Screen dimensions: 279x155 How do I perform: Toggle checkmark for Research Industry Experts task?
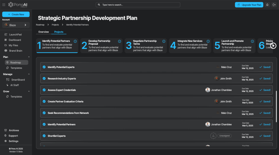(44, 79)
